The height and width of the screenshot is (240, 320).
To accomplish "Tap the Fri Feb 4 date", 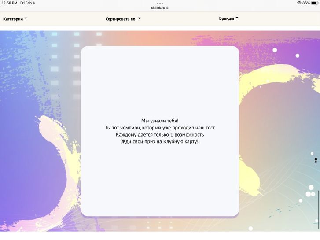I will tap(27, 3).
